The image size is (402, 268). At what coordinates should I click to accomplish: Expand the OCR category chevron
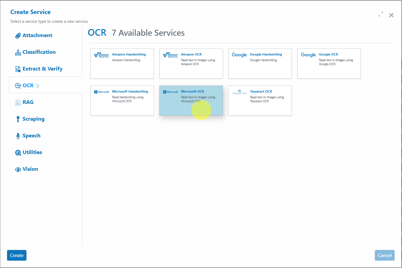coord(37,86)
